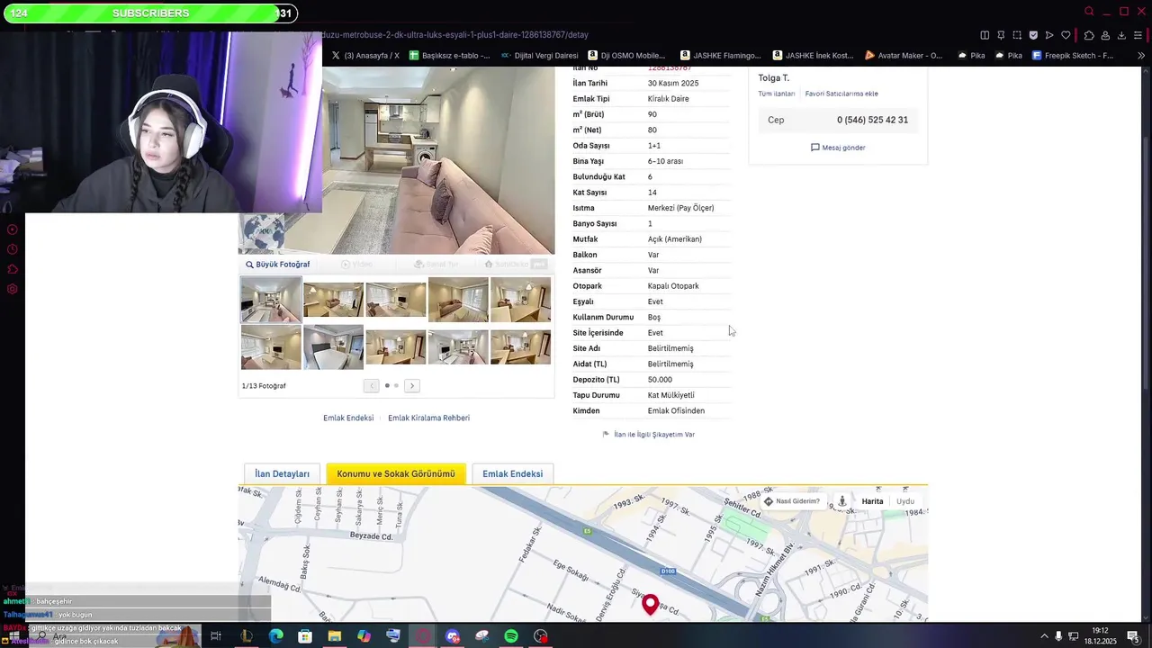Activate the street view pegman icon

point(842,501)
